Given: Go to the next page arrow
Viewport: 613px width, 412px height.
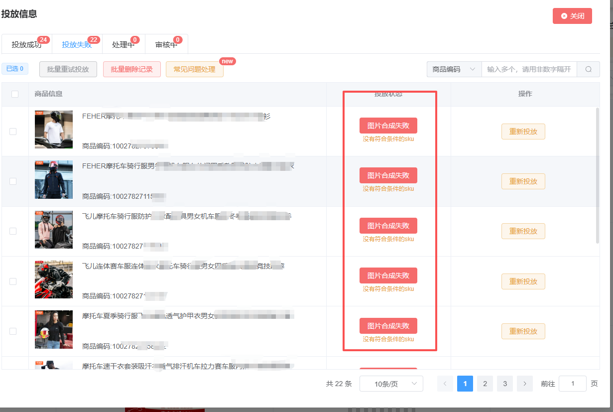Looking at the screenshot, I should [x=524, y=384].
